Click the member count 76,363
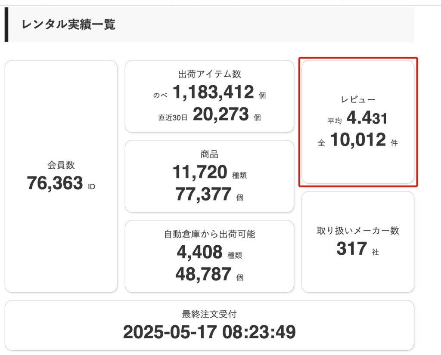 tap(55, 183)
